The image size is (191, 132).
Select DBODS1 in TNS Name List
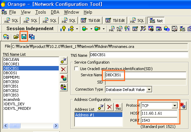tap(31, 73)
